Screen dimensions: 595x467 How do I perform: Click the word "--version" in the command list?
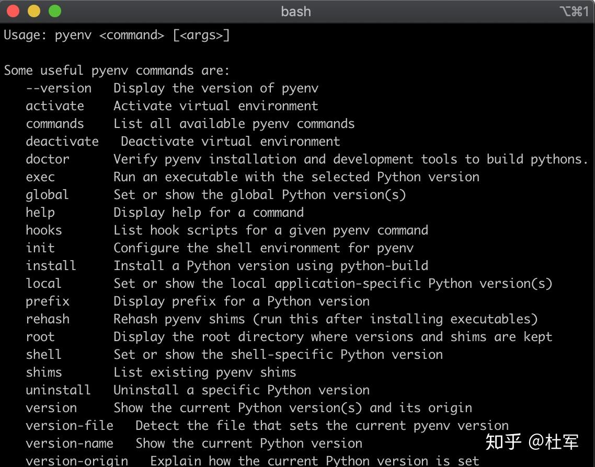pyautogui.click(x=59, y=88)
